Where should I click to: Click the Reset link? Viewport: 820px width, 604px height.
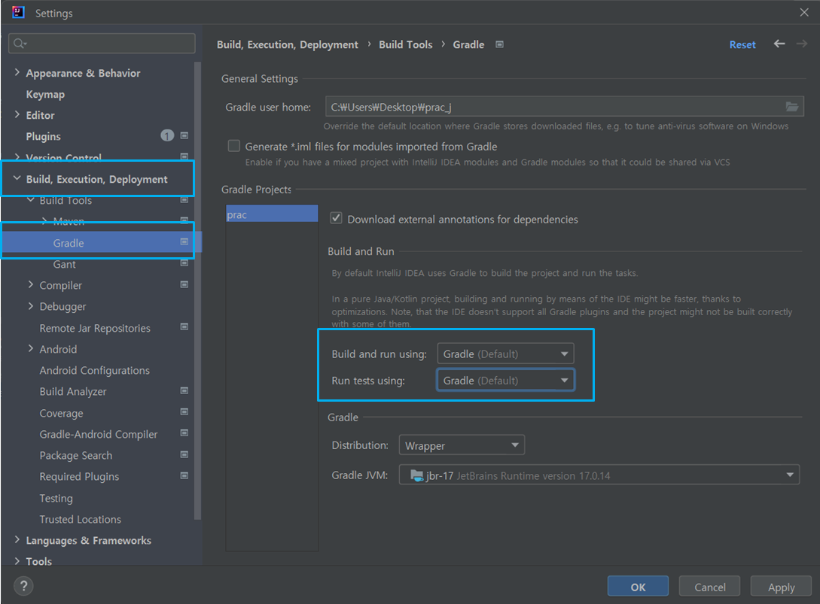pos(742,44)
